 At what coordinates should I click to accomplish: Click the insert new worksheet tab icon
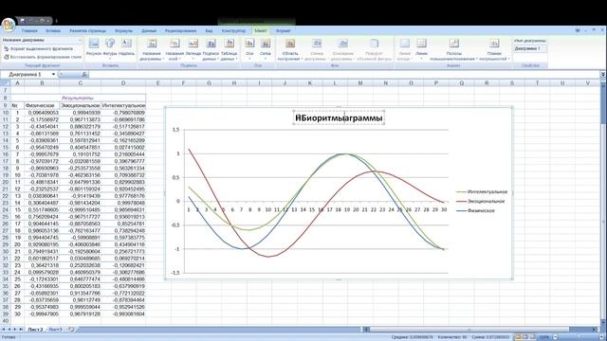coord(71,330)
